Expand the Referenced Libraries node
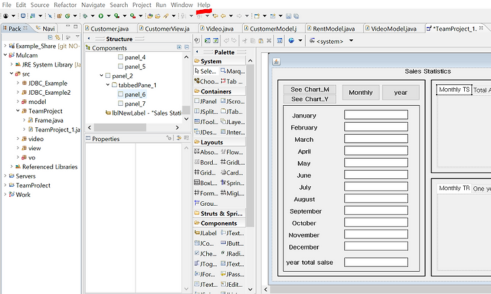The height and width of the screenshot is (294, 491). [12, 167]
